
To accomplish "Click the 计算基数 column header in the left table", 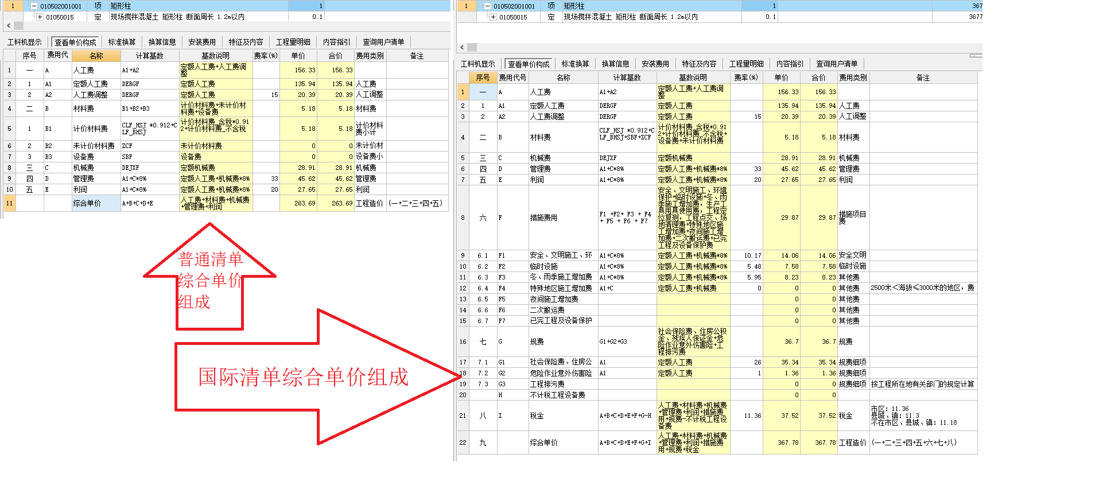I will point(150,56).
